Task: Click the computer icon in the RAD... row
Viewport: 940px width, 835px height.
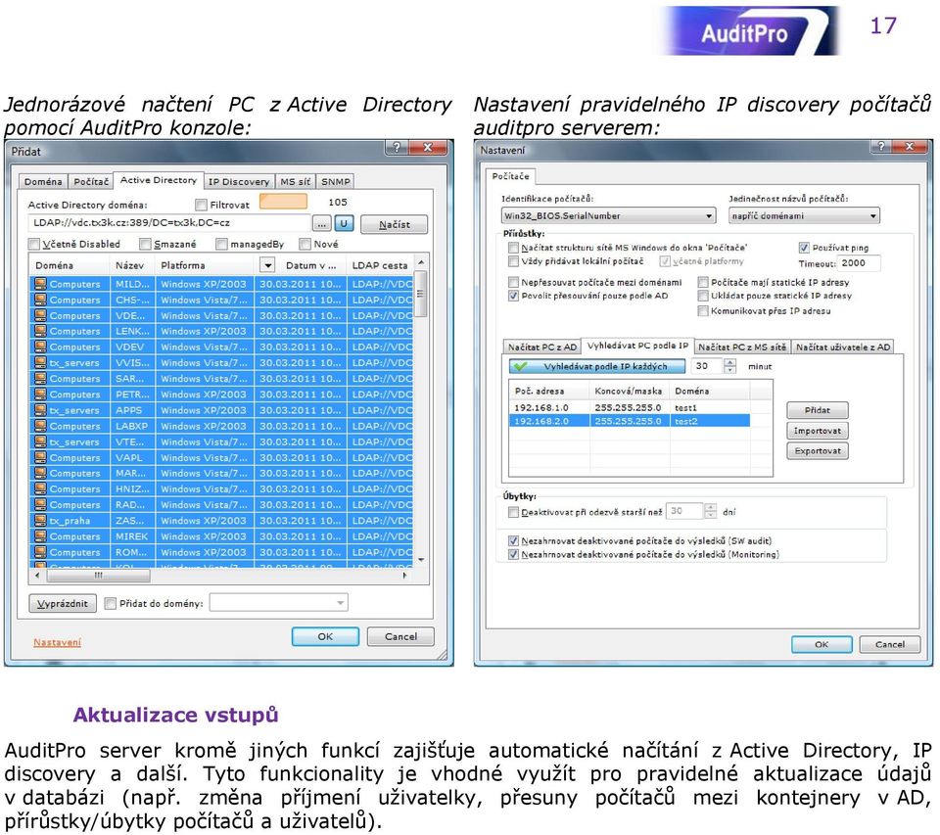Action: pos(40,505)
